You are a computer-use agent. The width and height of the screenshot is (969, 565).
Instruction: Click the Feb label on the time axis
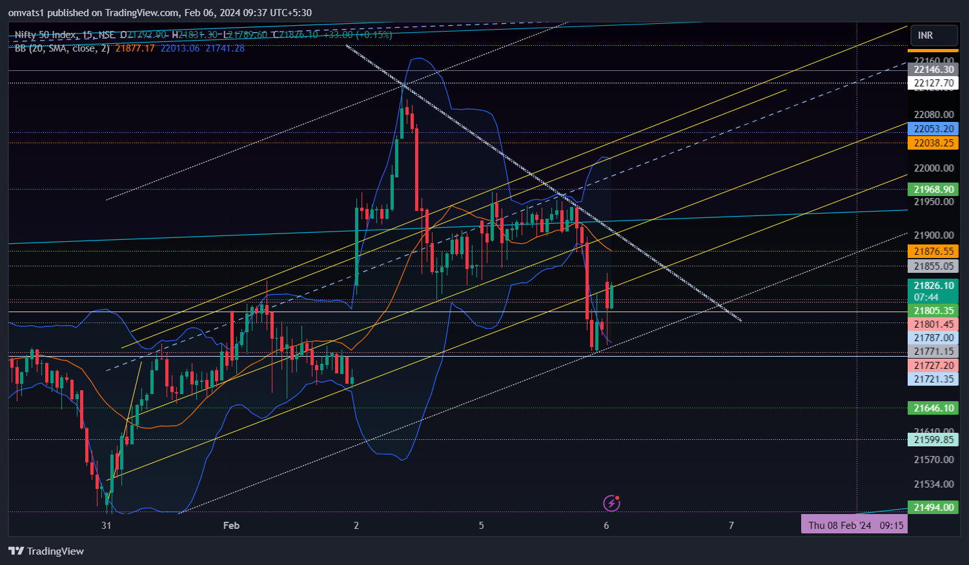point(231,526)
